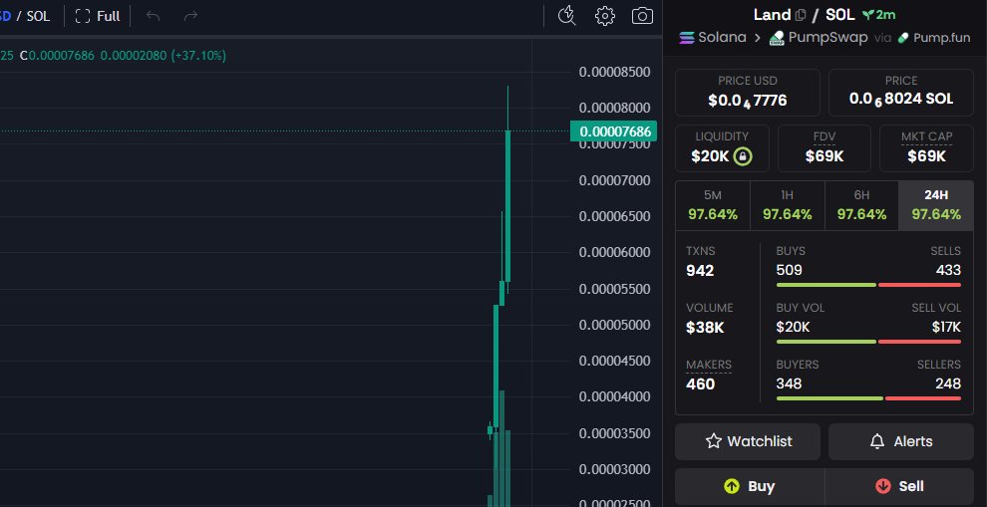
Task: Undo last chart action
Action: point(153,16)
